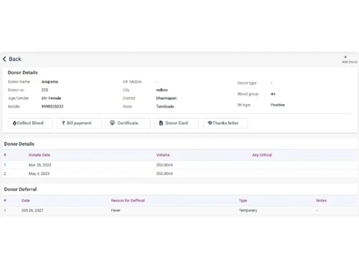Click the Temporary deferral type

click(248, 210)
